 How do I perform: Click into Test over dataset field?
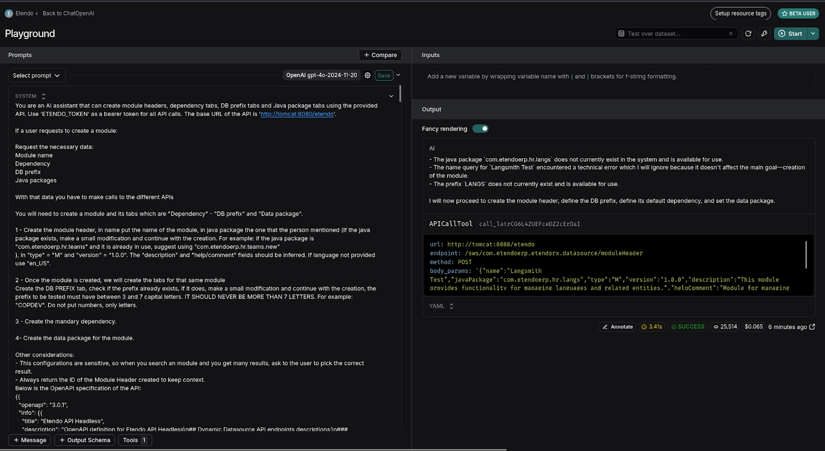click(676, 34)
